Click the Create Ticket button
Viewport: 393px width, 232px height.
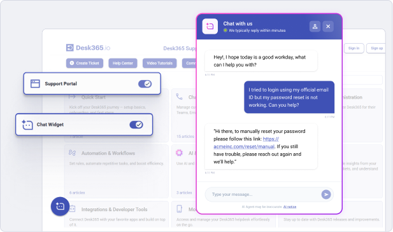pos(85,64)
